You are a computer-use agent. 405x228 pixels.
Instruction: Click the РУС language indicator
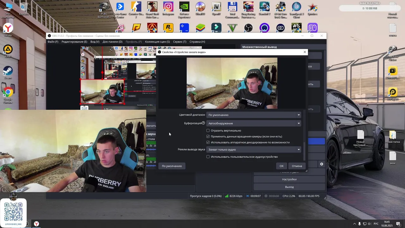(376, 224)
